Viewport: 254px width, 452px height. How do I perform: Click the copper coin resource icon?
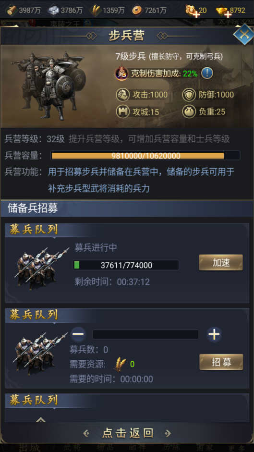point(137,11)
